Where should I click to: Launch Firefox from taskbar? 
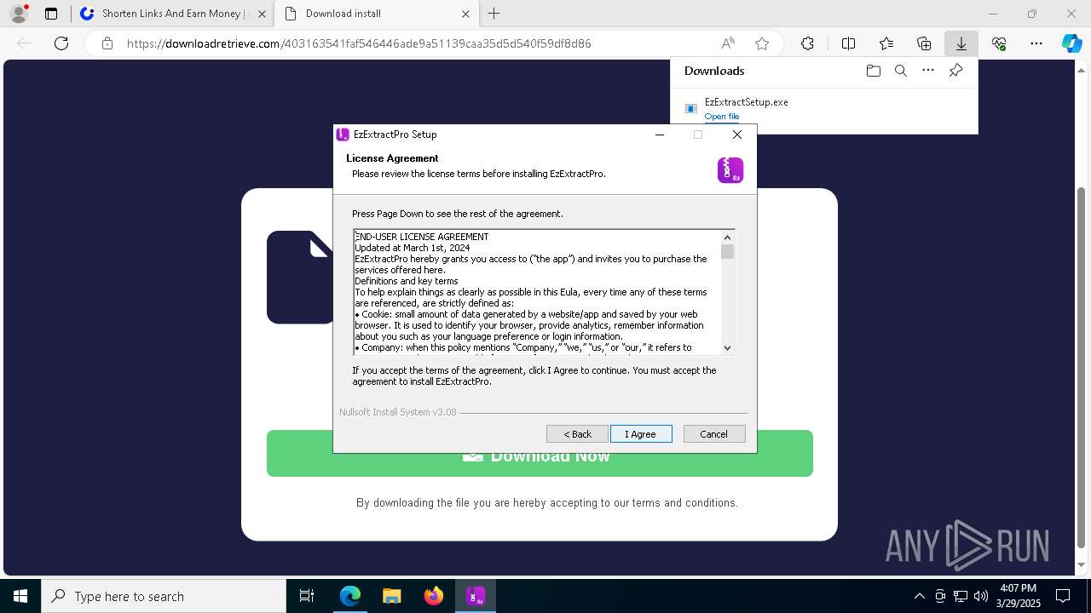point(434,596)
